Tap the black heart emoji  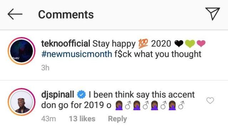pos(179,44)
